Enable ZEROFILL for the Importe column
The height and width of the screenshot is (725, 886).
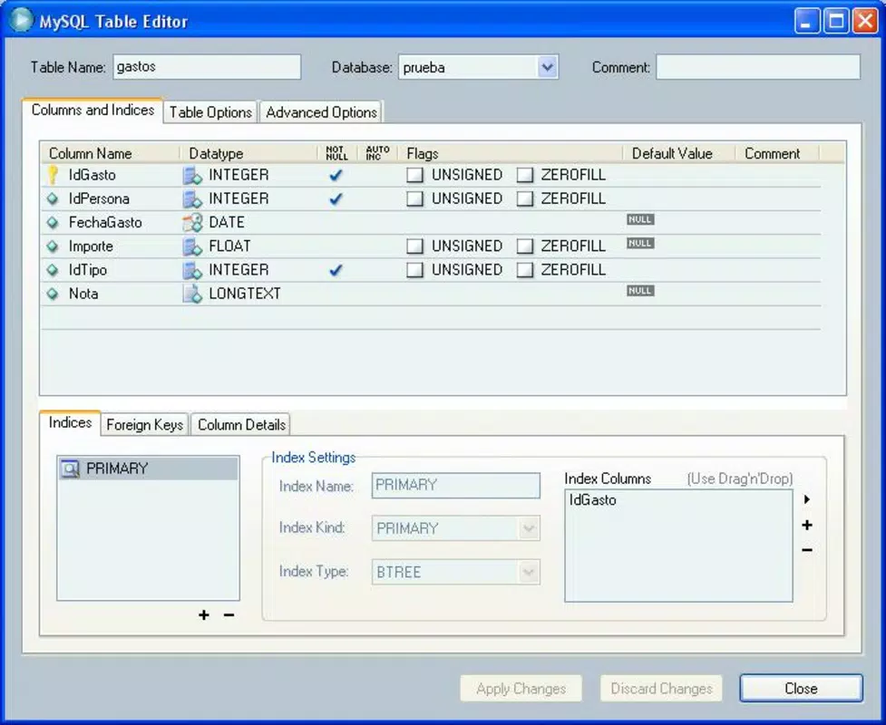525,246
